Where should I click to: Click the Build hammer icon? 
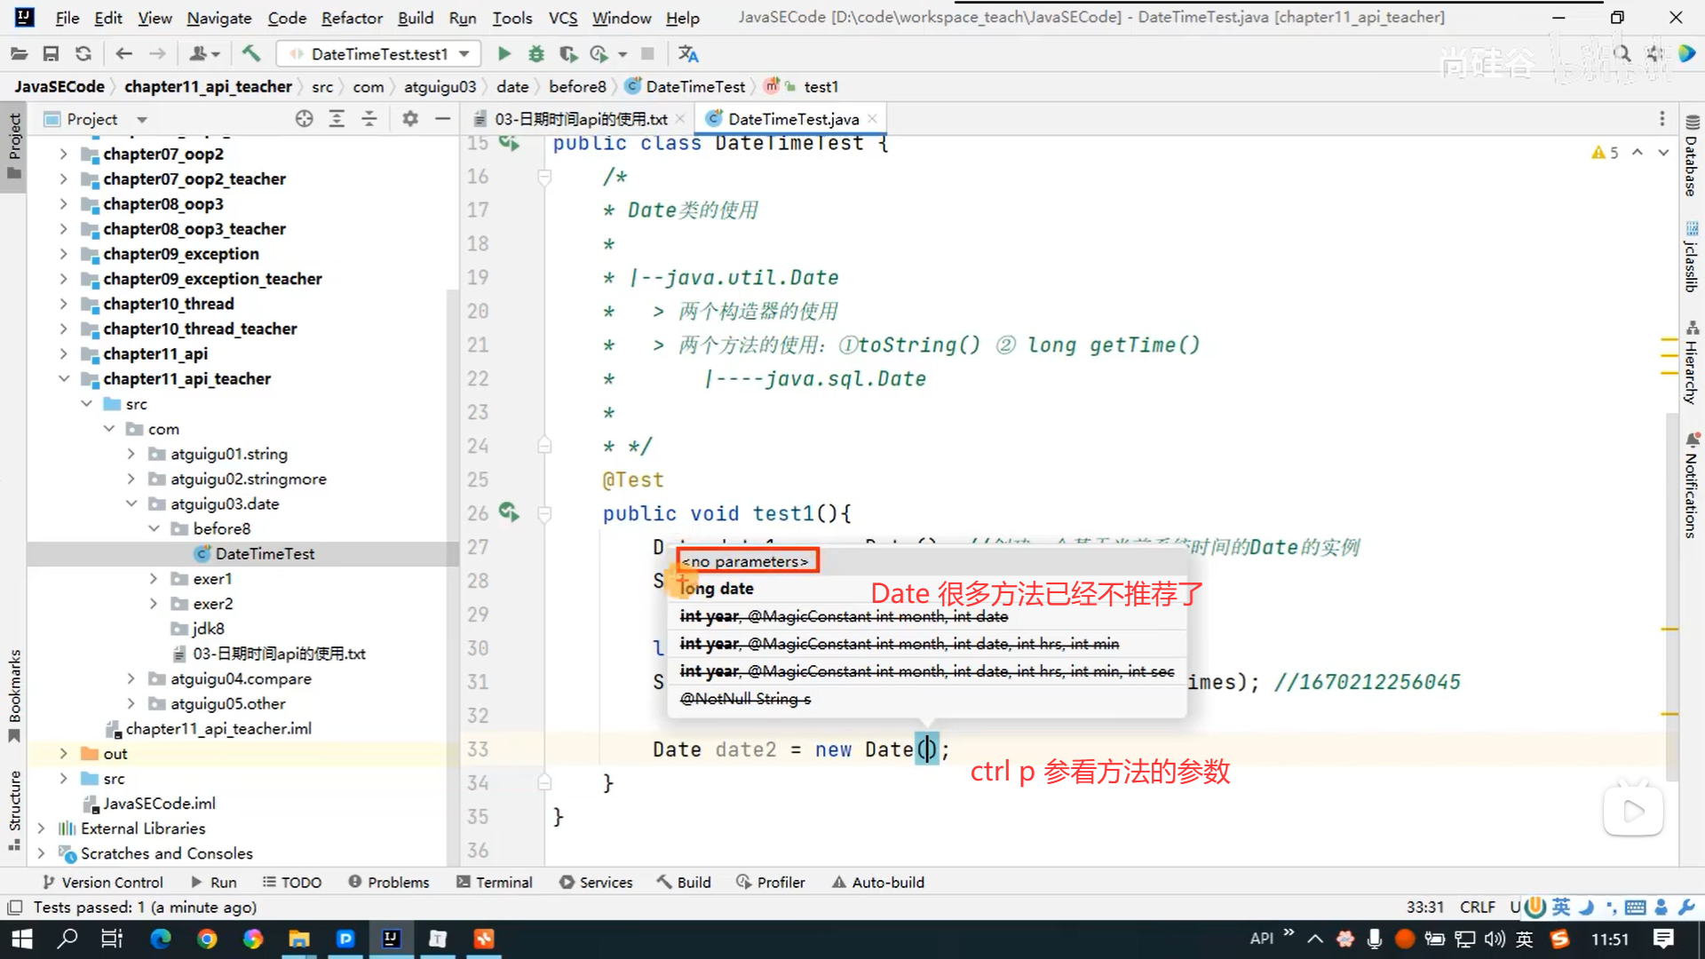click(251, 54)
